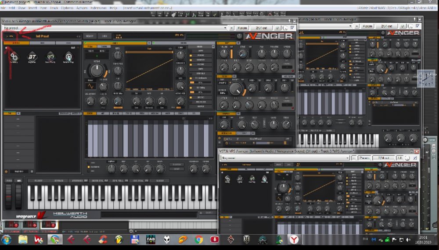Open the Yandex Browser icon in the taskbar
The height and width of the screenshot is (250, 439).
[x=294, y=239]
